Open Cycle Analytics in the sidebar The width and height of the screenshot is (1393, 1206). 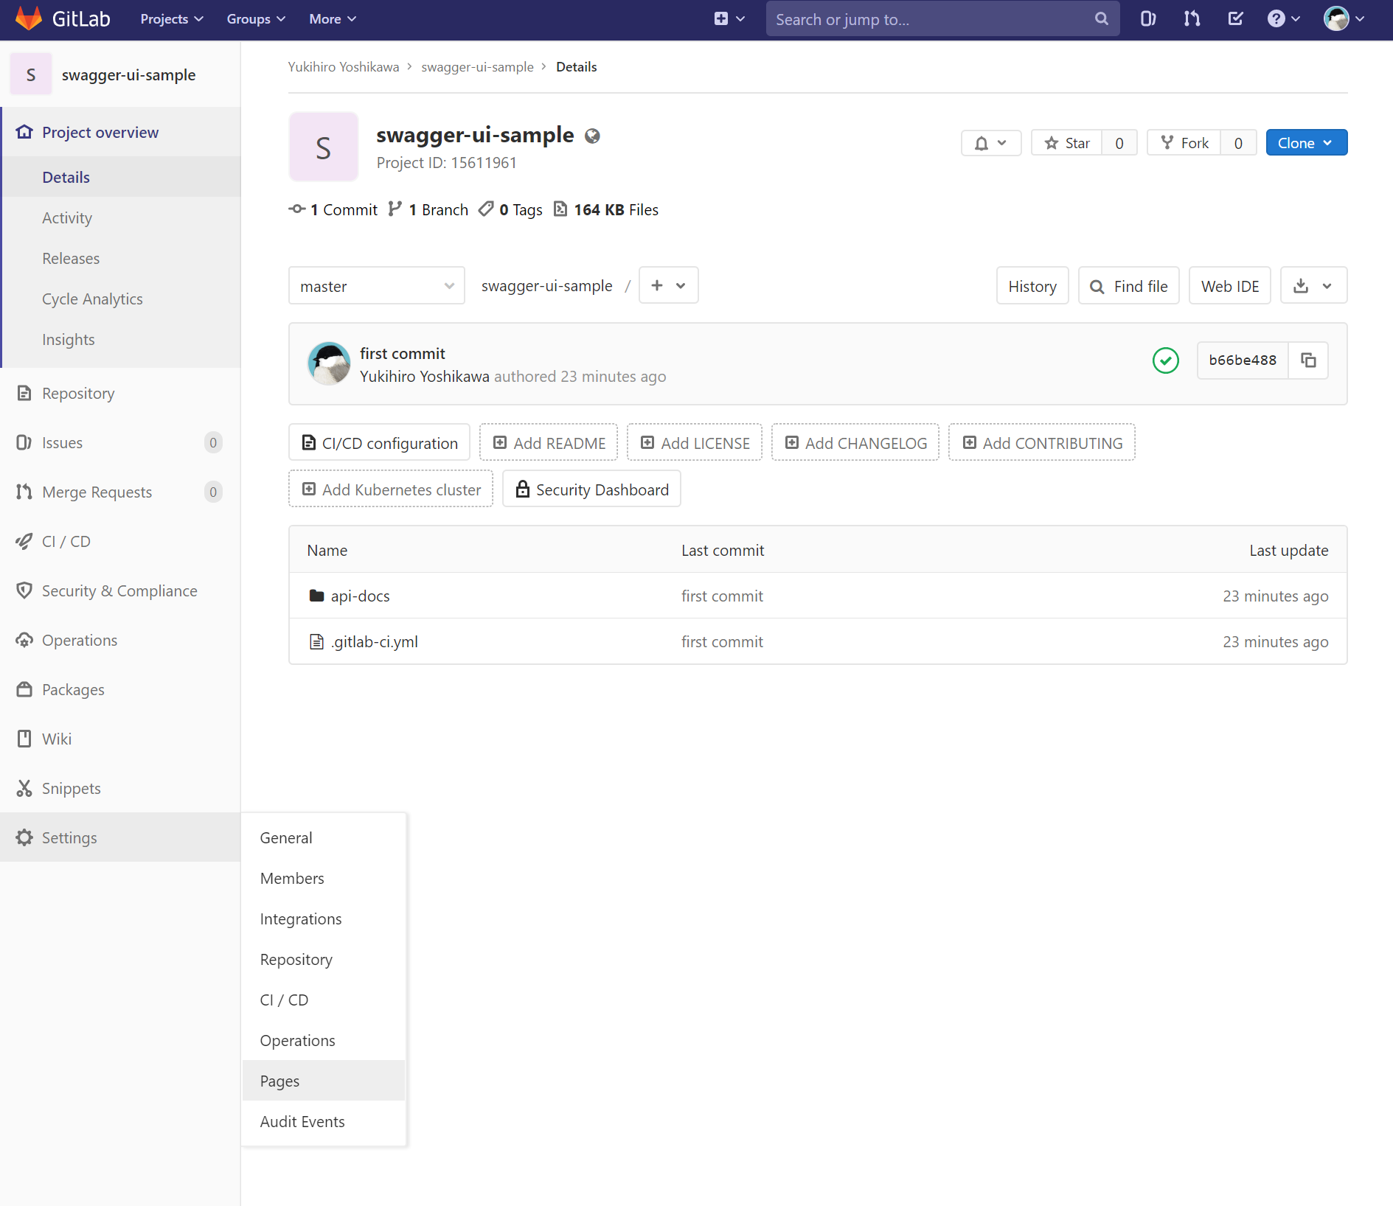[x=92, y=299]
